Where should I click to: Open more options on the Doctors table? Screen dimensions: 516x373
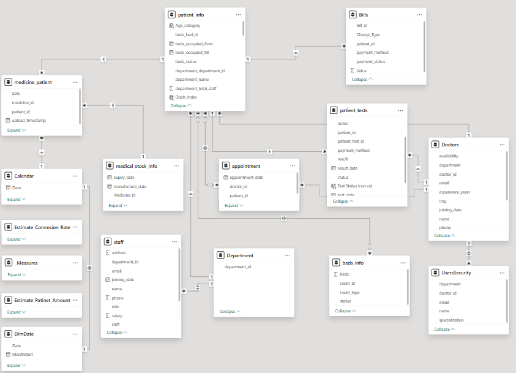(x=502, y=145)
